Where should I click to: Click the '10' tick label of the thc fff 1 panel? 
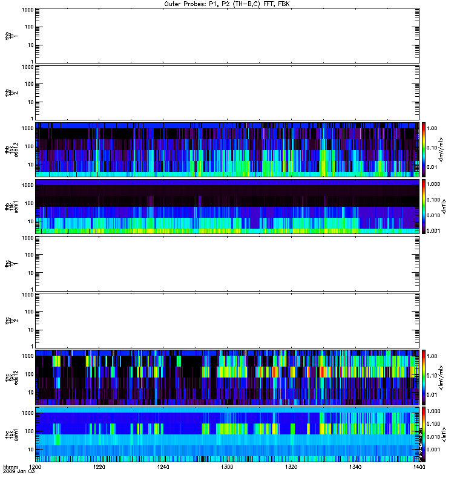[31, 273]
